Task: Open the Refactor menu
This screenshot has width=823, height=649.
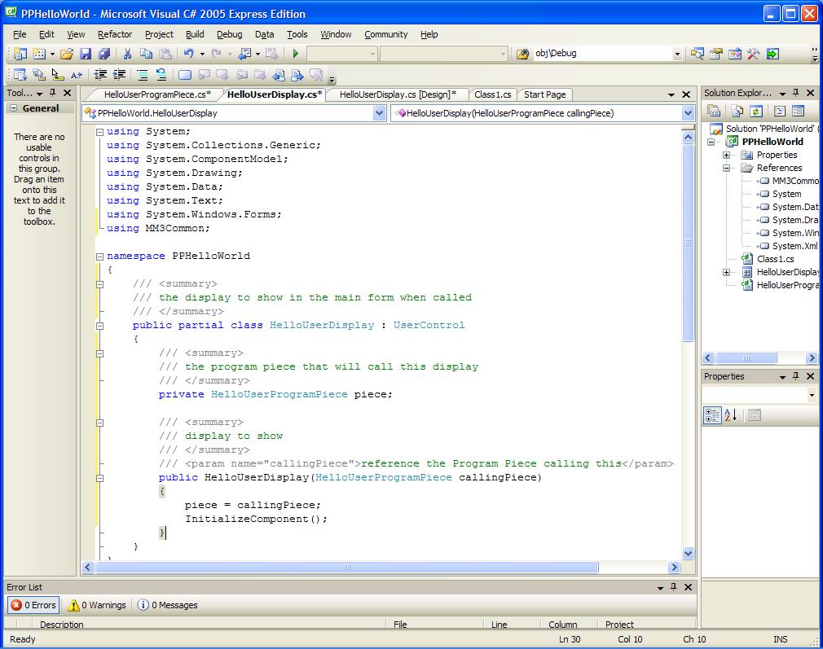Action: pos(115,34)
